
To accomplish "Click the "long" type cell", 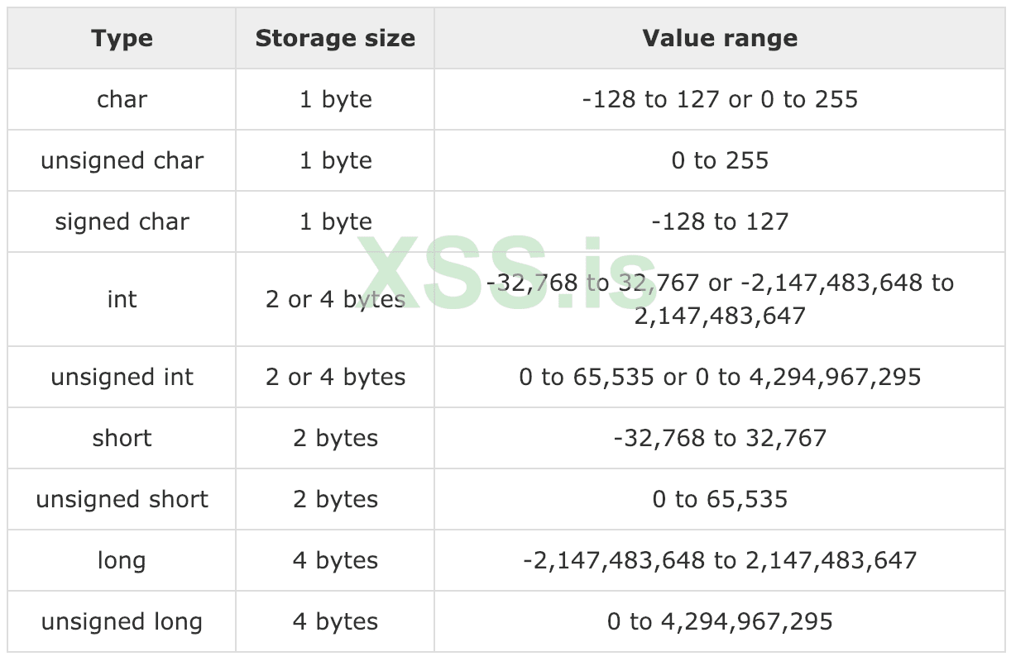I will point(122,561).
